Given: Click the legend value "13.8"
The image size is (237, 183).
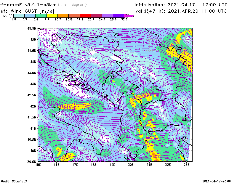Looking at the screenshot, I should [69, 19].
